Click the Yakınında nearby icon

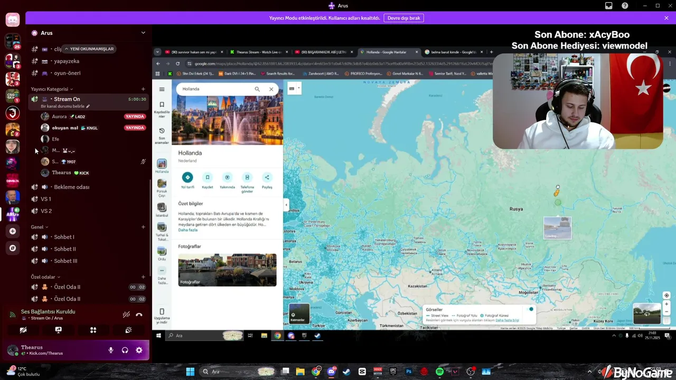227,177
